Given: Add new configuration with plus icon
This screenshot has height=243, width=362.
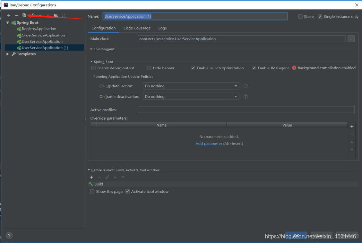Looking at the screenshot, I should (x=9, y=16).
